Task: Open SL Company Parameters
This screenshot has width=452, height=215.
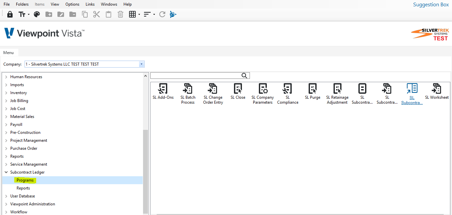Action: click(263, 94)
